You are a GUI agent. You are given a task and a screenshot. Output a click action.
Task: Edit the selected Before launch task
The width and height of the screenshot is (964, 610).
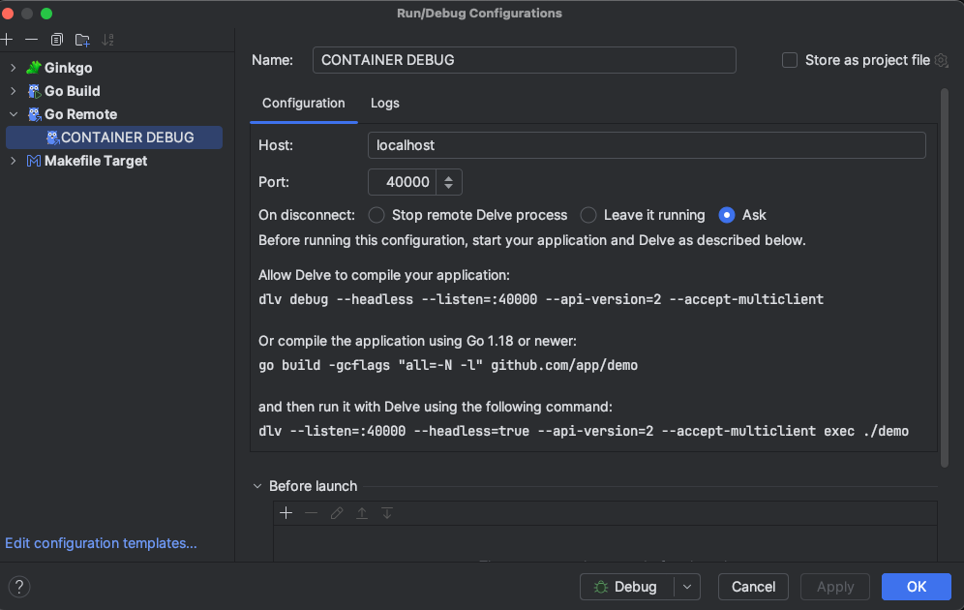pyautogui.click(x=336, y=513)
